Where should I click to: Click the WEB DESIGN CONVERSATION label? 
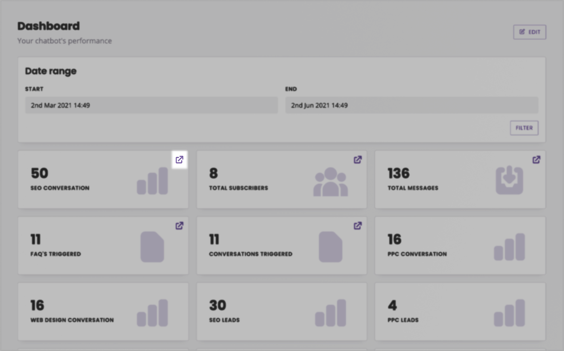[x=72, y=320]
